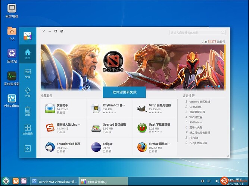The width and height of the screenshot is (249, 186).
Task: Click the DOTA 2 banner image
Action: [133, 67]
